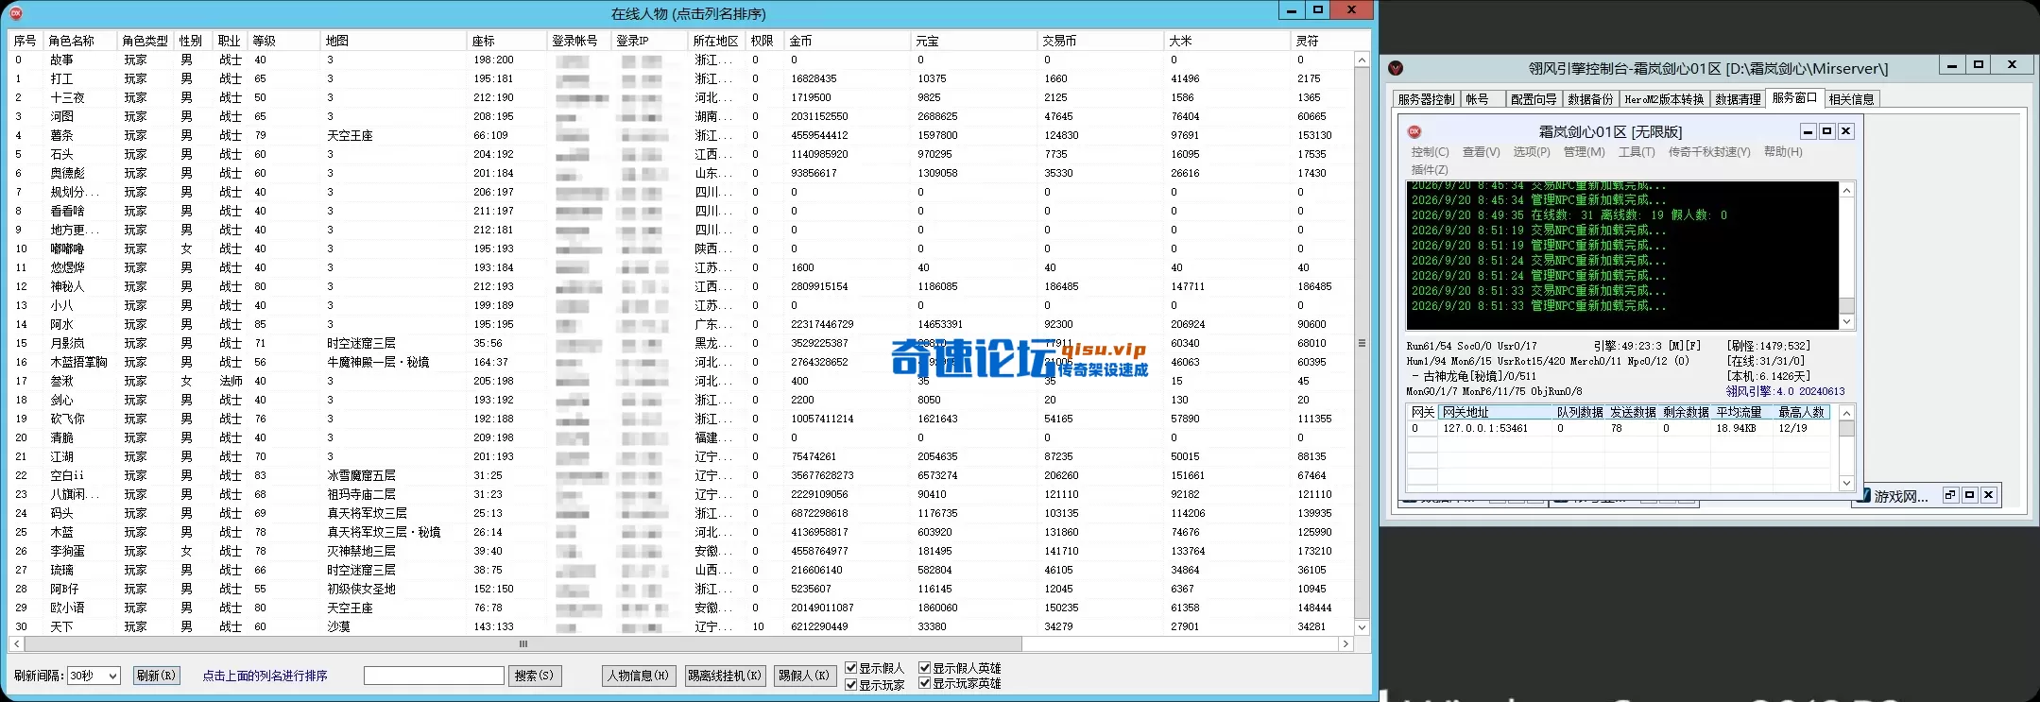Click the up arrow of the log scrollbar
The height and width of the screenshot is (702, 2040).
coord(1846,190)
